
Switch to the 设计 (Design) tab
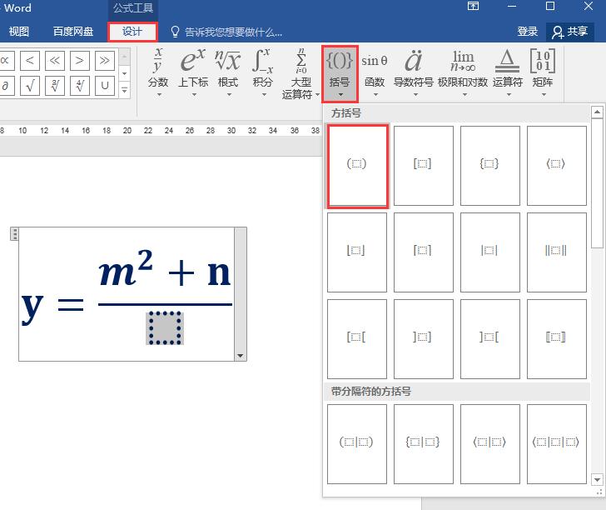132,32
